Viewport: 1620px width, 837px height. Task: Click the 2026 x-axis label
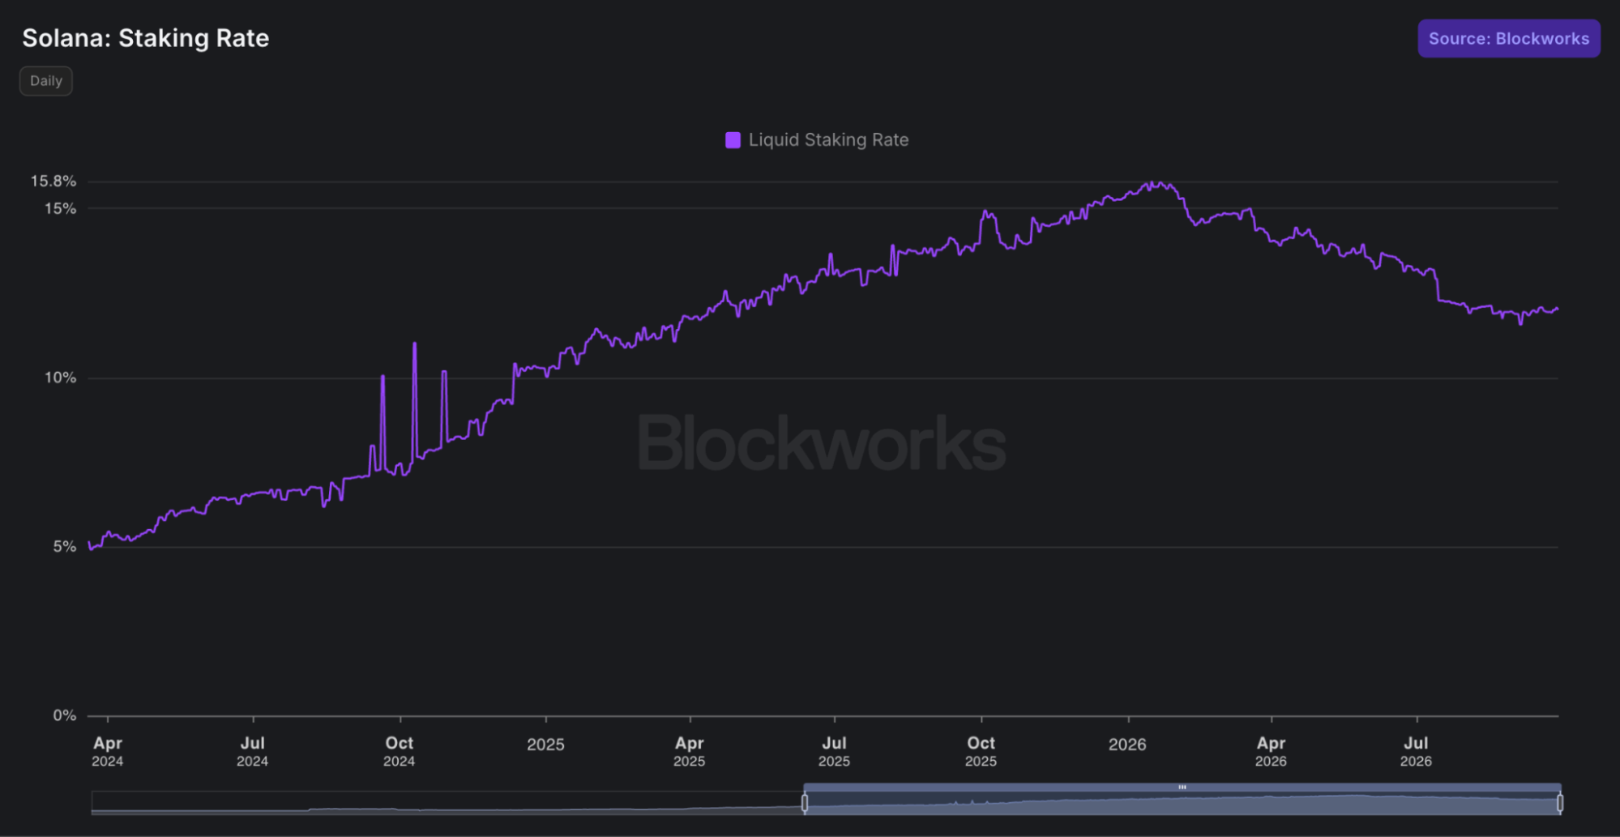[1127, 745]
